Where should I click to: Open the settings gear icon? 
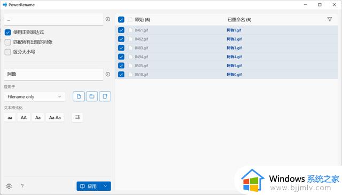pyautogui.click(x=9, y=186)
